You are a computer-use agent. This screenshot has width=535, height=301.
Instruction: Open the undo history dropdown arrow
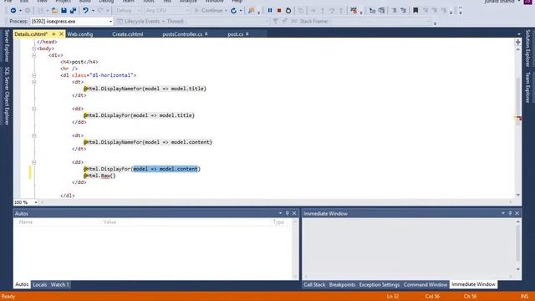click(93, 11)
